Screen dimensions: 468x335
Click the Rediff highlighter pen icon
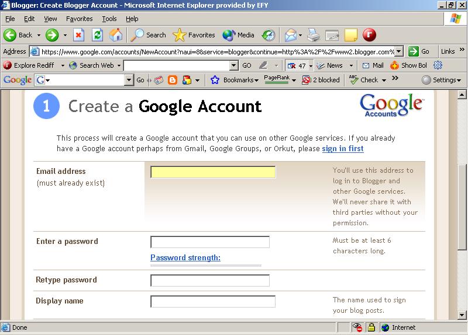(x=263, y=65)
